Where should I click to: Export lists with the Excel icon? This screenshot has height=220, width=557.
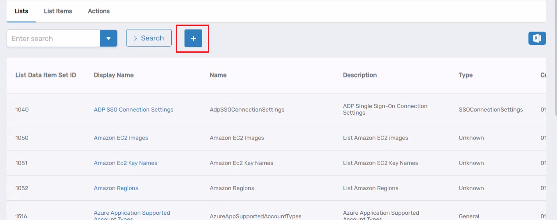[537, 38]
